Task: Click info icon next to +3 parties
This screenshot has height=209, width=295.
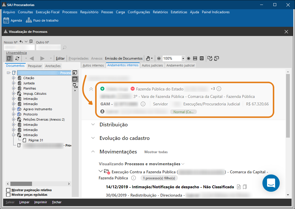Action: 219,89
